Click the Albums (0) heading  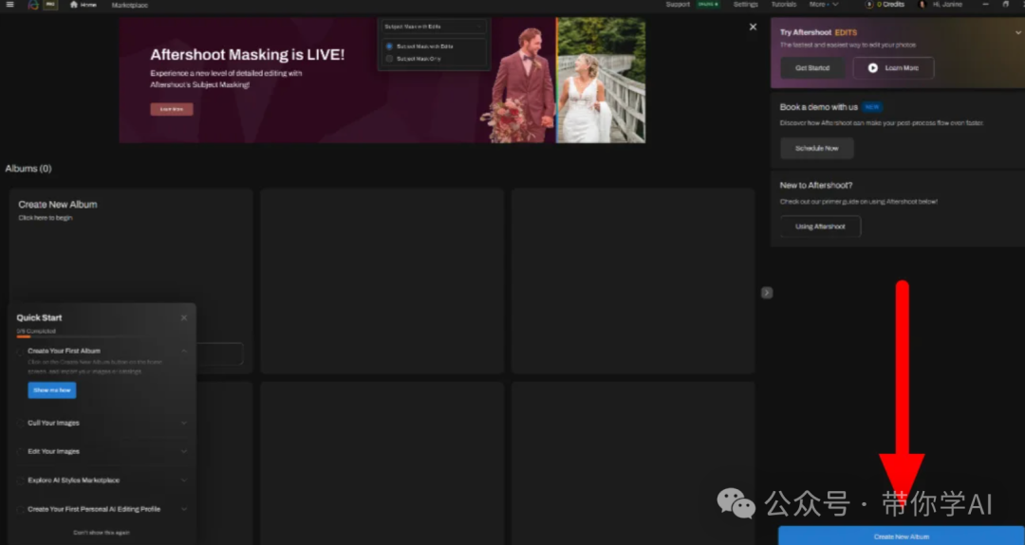click(28, 169)
